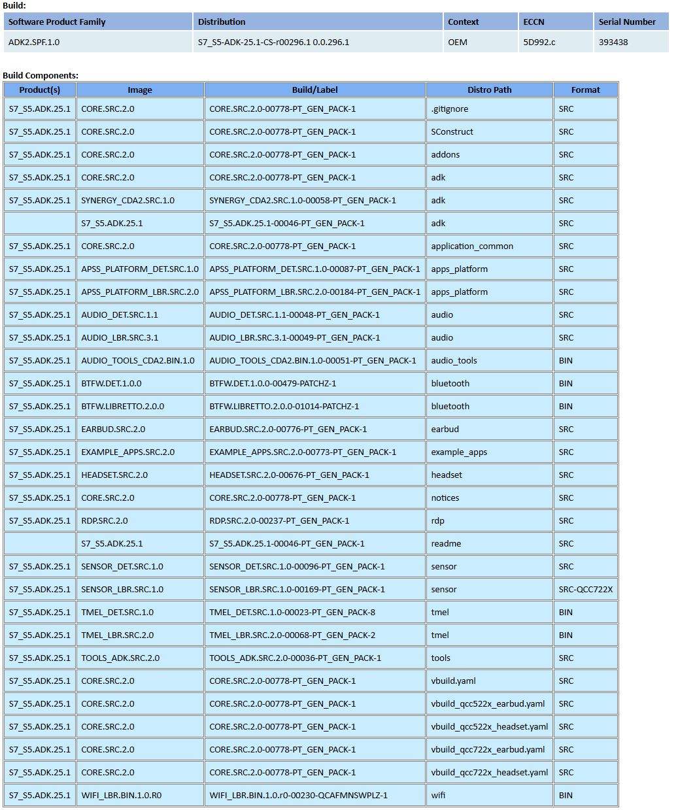Select the serial number value 393438
This screenshot has width=678, height=810.
click(x=613, y=42)
